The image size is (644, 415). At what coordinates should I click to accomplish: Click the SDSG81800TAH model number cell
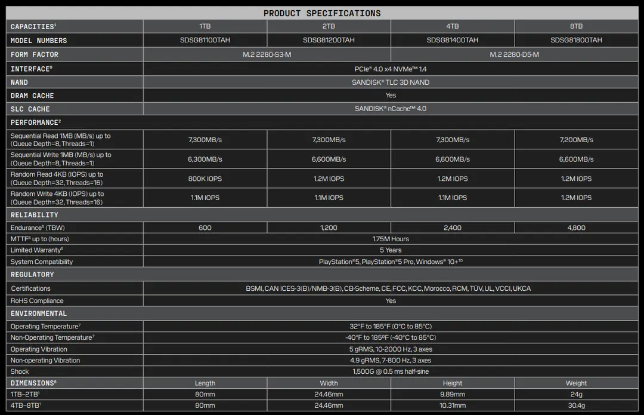coord(576,40)
